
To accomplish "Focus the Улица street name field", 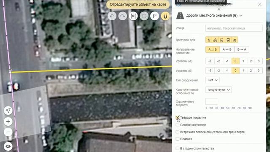I will tap(234, 28).
